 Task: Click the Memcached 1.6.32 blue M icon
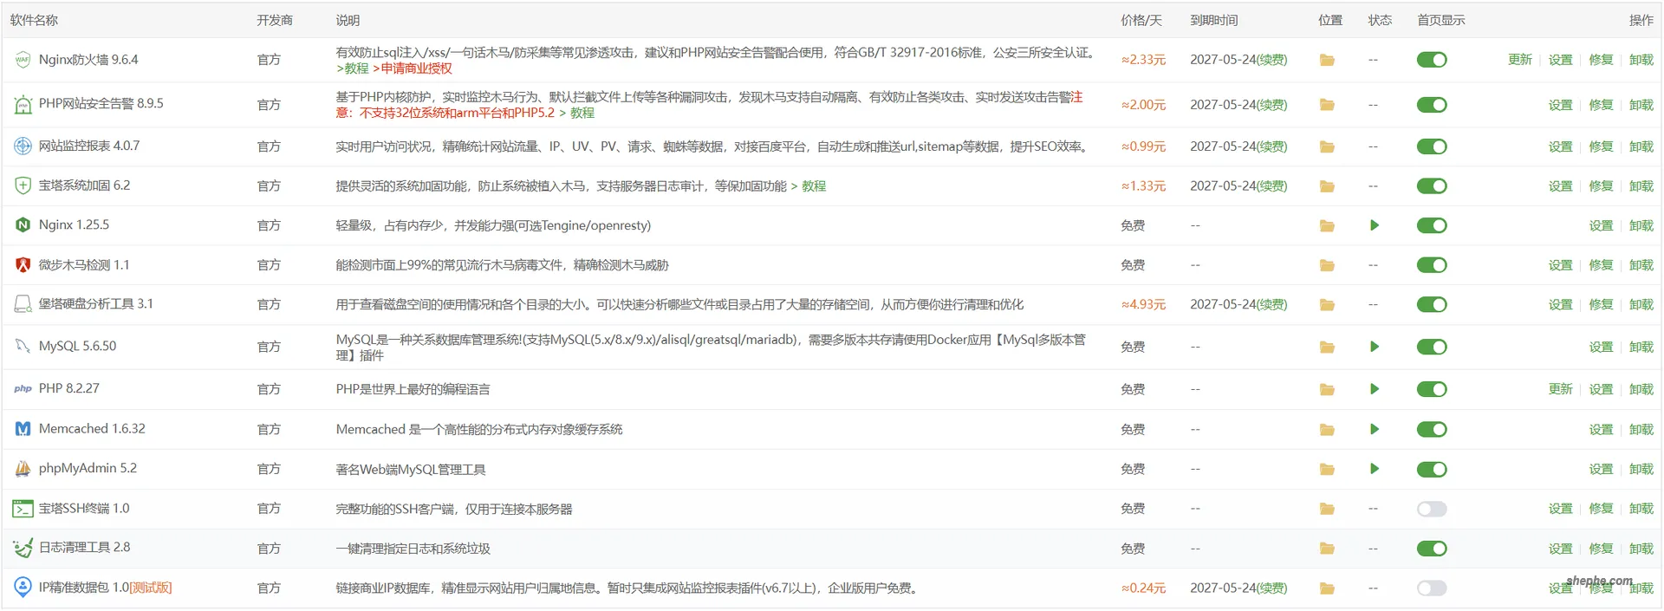click(23, 429)
